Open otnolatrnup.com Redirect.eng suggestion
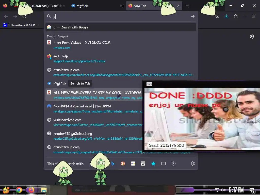This screenshot has height=195, width=260. pyautogui.click(x=121, y=72)
